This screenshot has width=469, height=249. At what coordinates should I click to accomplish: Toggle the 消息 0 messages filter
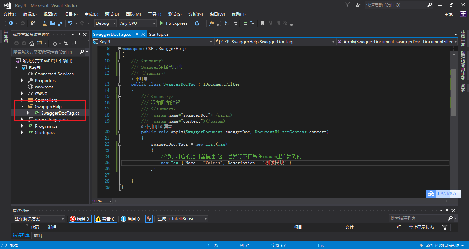click(130, 219)
